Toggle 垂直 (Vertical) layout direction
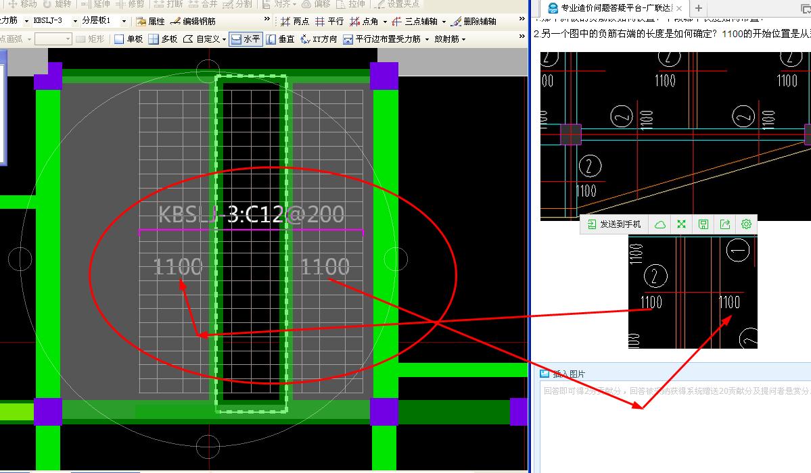Screen dimensions: 811x473 coord(280,39)
